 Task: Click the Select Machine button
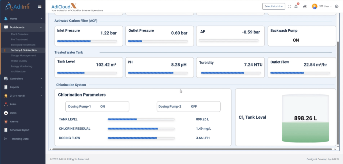point(273,6)
